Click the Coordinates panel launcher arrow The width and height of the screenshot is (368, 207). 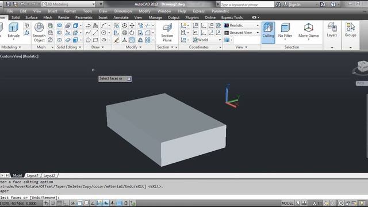coord(220,47)
